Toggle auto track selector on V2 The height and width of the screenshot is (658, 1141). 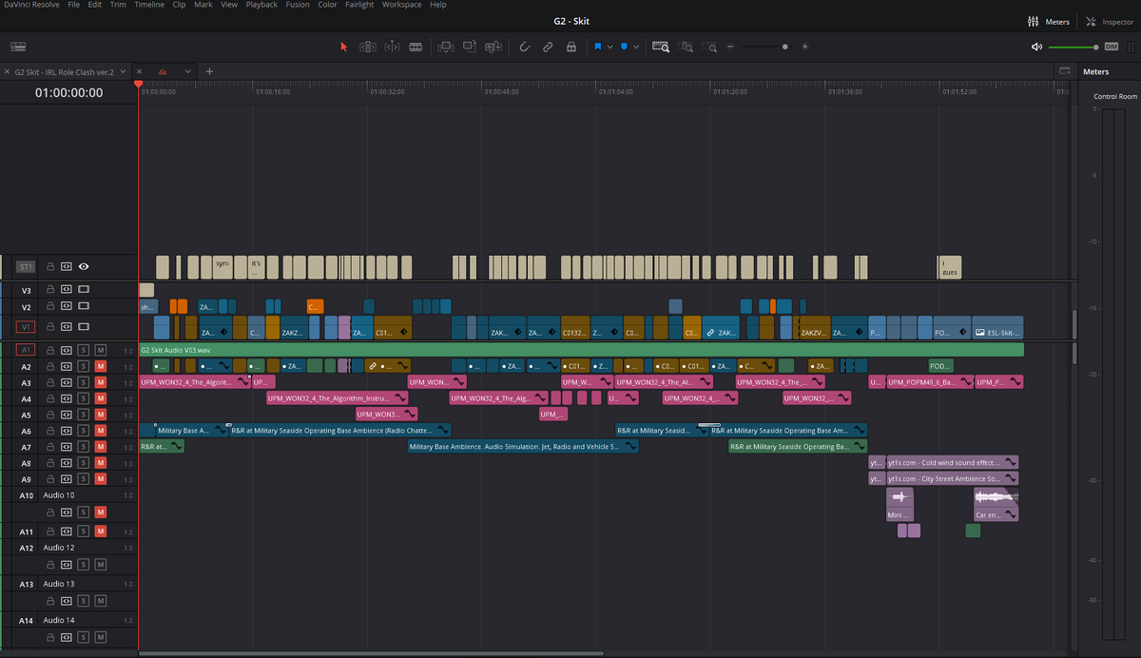pos(67,306)
